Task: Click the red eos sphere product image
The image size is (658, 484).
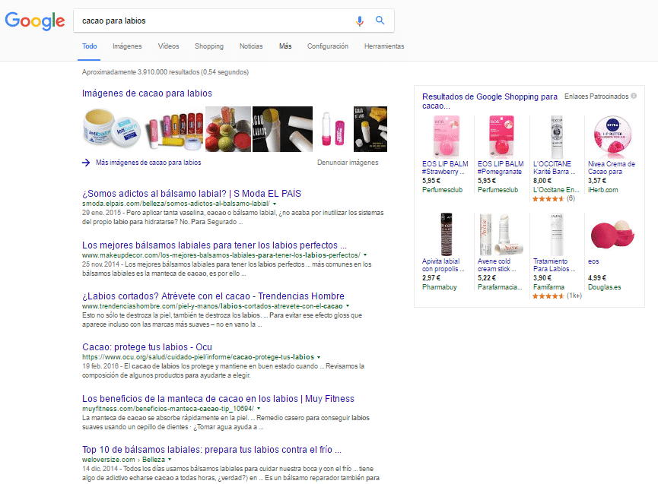Action: 612,234
